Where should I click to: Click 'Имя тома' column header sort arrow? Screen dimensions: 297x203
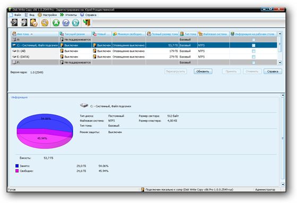[x=32, y=34]
